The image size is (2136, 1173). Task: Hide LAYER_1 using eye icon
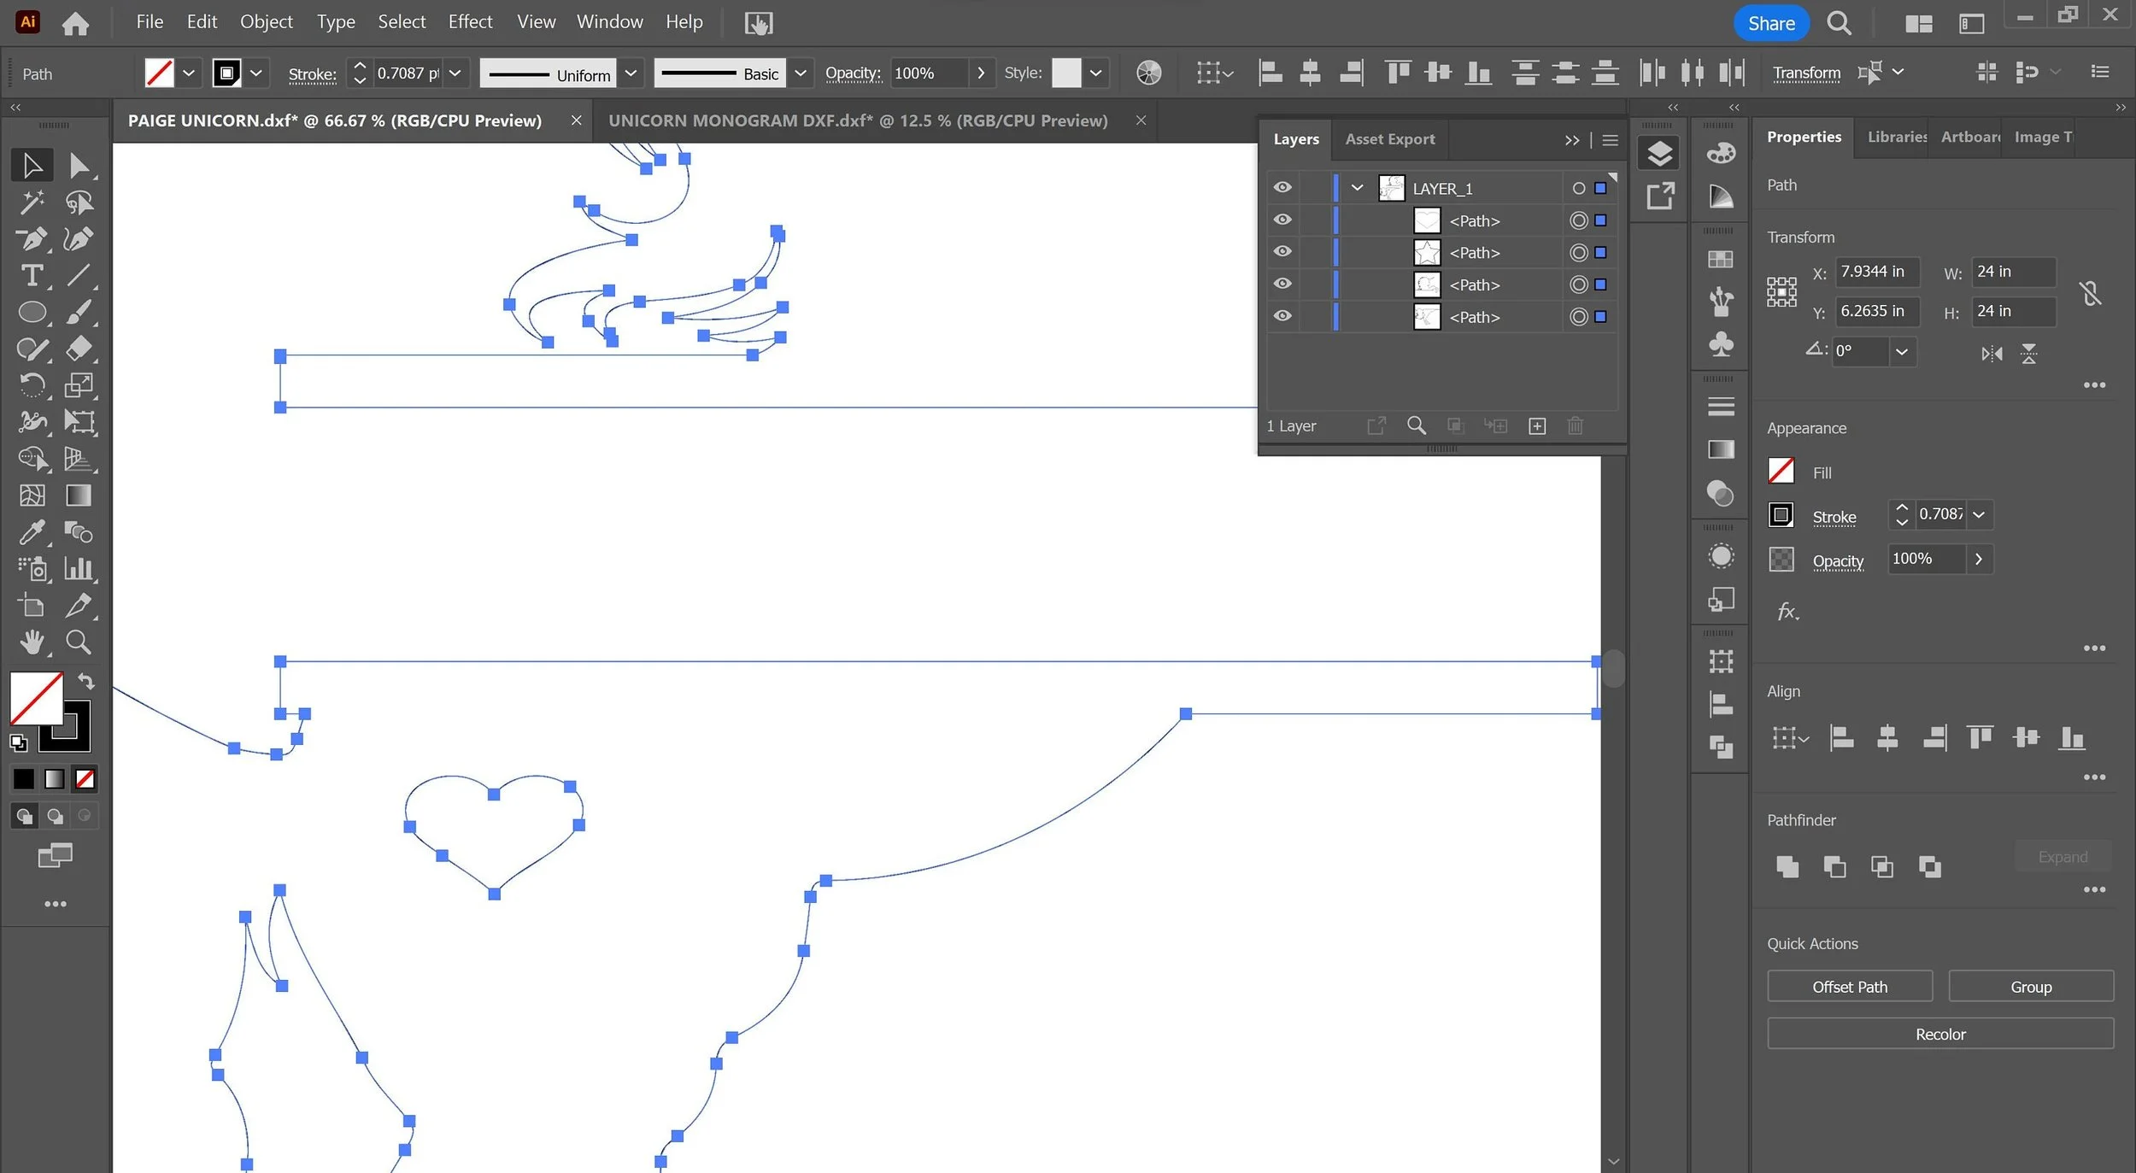pyautogui.click(x=1282, y=188)
